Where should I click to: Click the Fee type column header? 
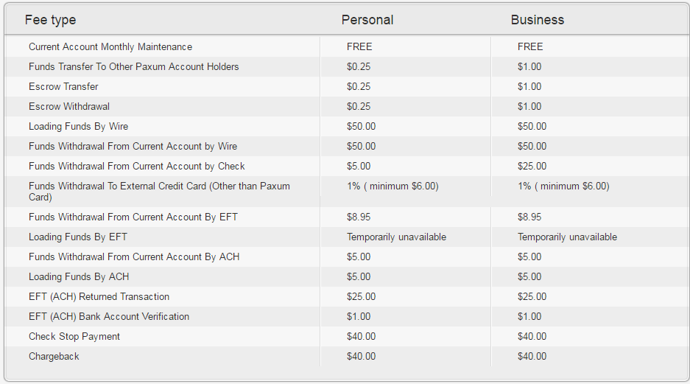click(x=50, y=20)
